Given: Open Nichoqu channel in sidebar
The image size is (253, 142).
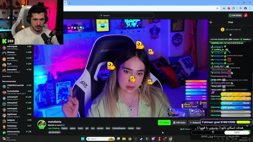Looking at the screenshot, I should click(17, 53).
